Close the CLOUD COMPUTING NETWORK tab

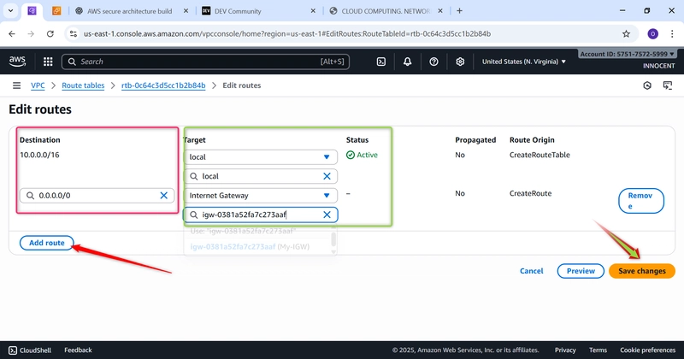pyautogui.click(x=440, y=11)
